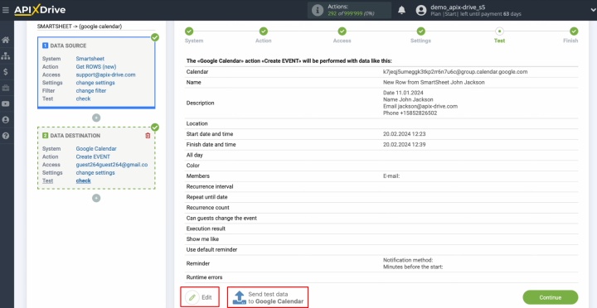
Task: Select start date 20.02.2024 12:23
Action: [x=405, y=134]
